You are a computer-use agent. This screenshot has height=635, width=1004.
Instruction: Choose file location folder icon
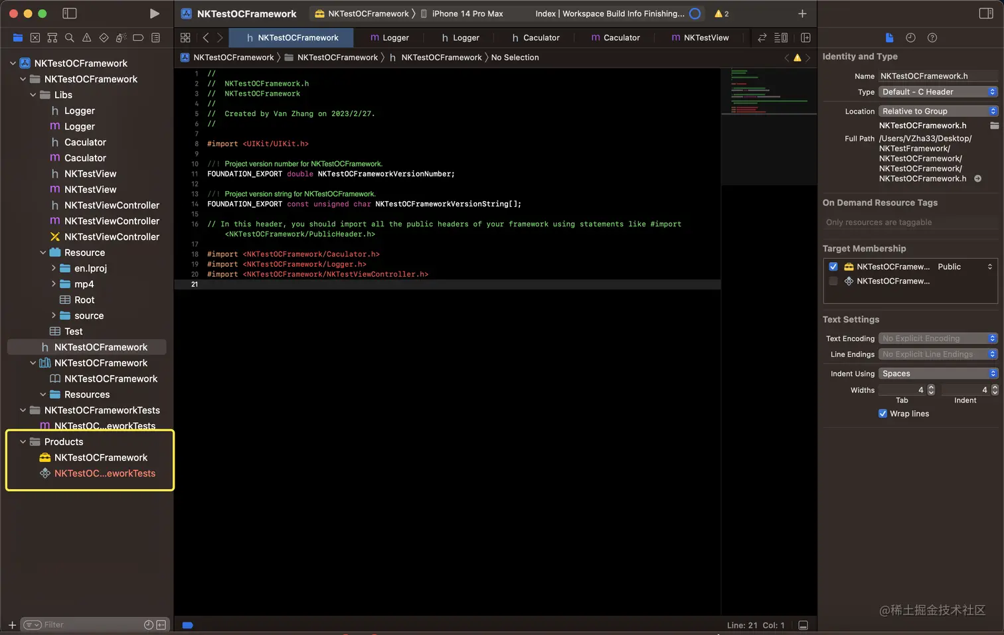(994, 125)
